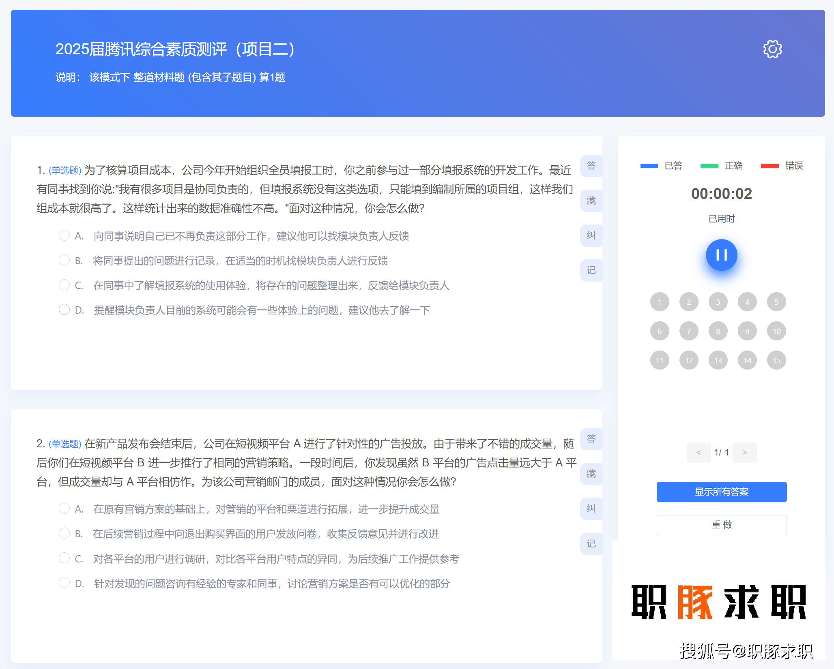834x669 pixels.
Task: Select option A for question 1
Action: [x=64, y=235]
